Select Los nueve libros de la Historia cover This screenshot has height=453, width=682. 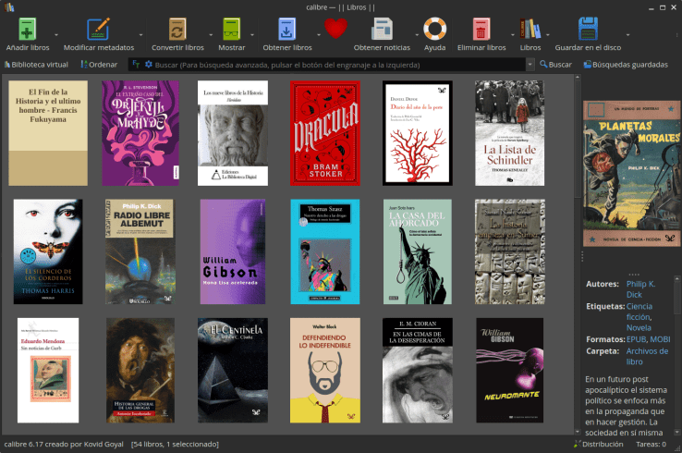[x=233, y=133]
